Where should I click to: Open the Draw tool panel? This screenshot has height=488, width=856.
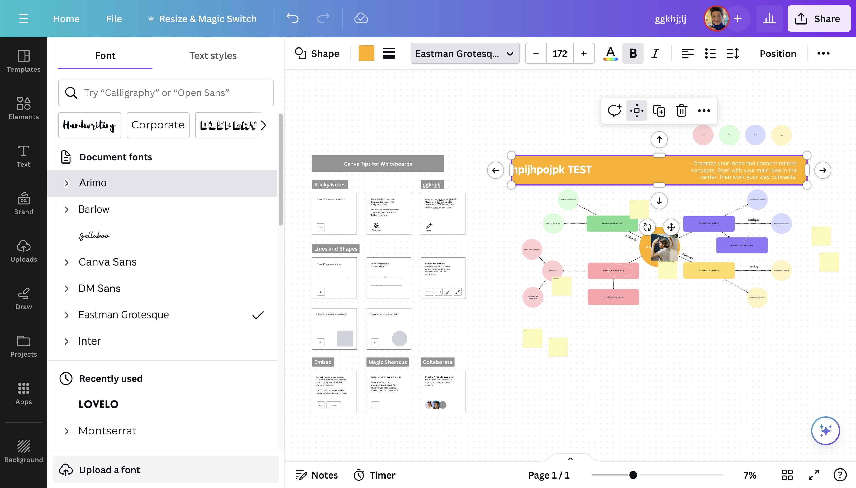pos(23,298)
